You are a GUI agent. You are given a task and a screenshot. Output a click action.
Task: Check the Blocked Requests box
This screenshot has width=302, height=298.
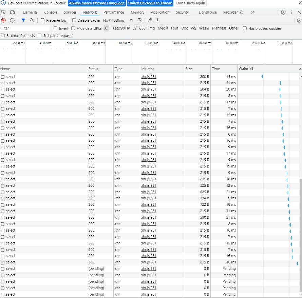(3, 36)
